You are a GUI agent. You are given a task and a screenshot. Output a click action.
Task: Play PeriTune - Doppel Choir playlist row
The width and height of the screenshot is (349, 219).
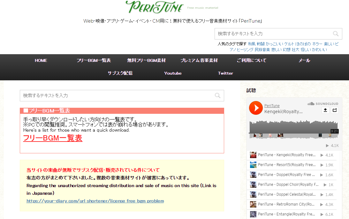[x=292, y=185]
